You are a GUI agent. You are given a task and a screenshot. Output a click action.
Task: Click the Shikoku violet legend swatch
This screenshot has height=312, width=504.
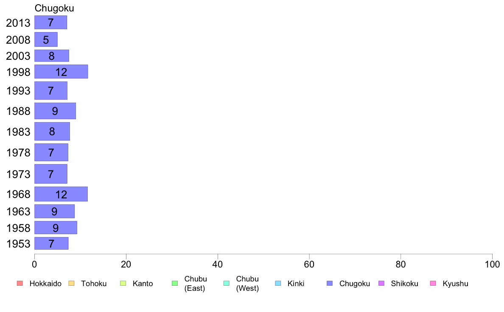coord(381,283)
